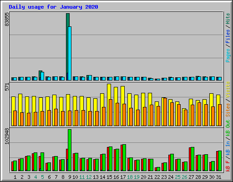The height and width of the screenshot is (182, 233).
Task: Click day label 21 on x-axis
Action: (150, 177)
